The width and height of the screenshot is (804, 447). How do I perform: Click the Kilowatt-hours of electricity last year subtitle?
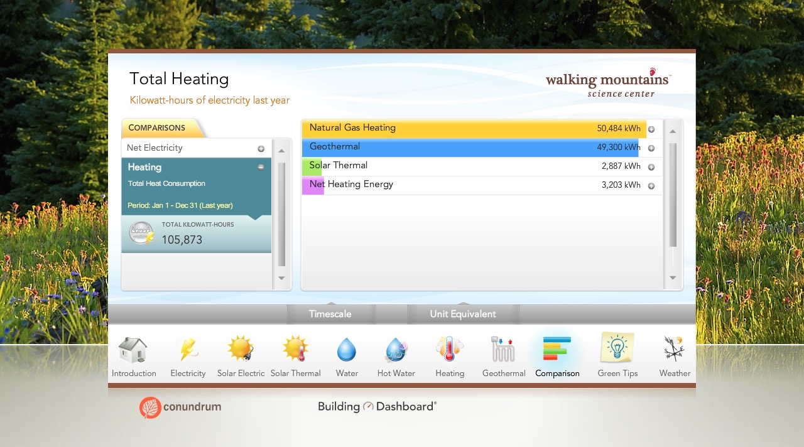(210, 100)
